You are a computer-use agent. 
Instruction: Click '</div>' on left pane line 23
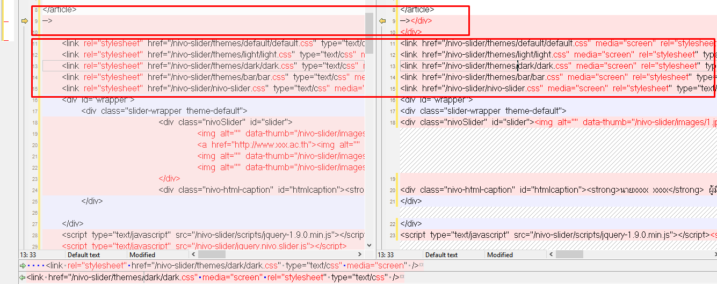(x=169, y=179)
